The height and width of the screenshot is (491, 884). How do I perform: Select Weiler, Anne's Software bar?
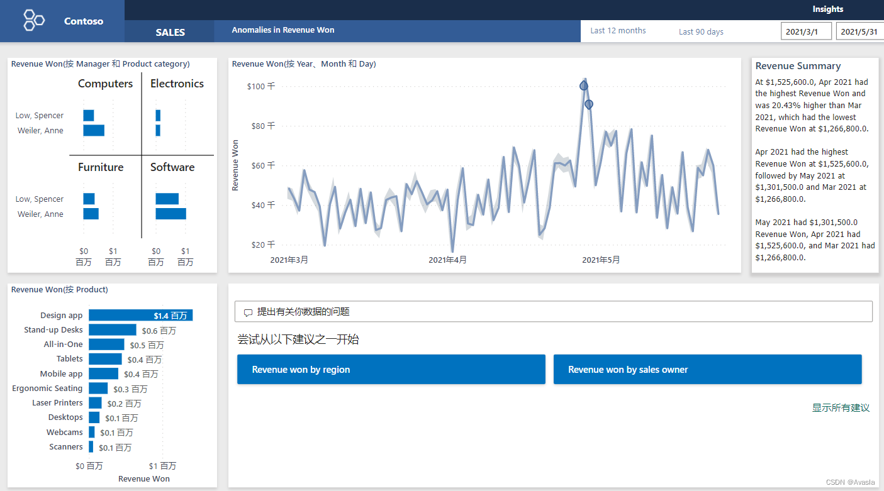(171, 214)
